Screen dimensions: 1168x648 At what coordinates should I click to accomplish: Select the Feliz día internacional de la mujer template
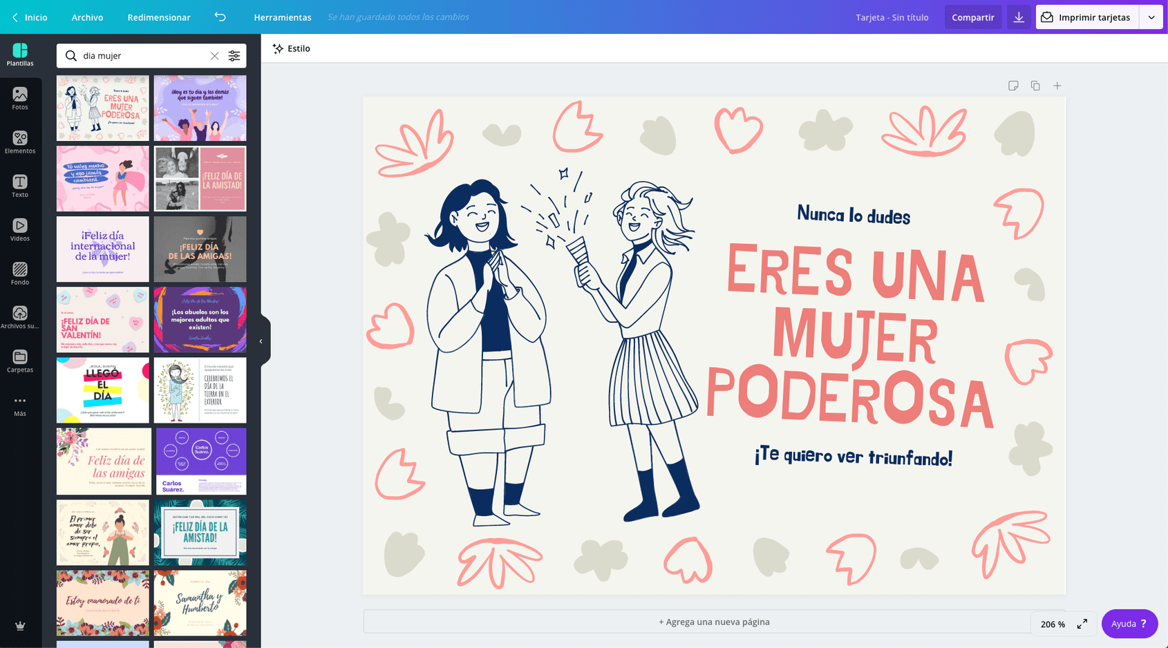coord(102,249)
